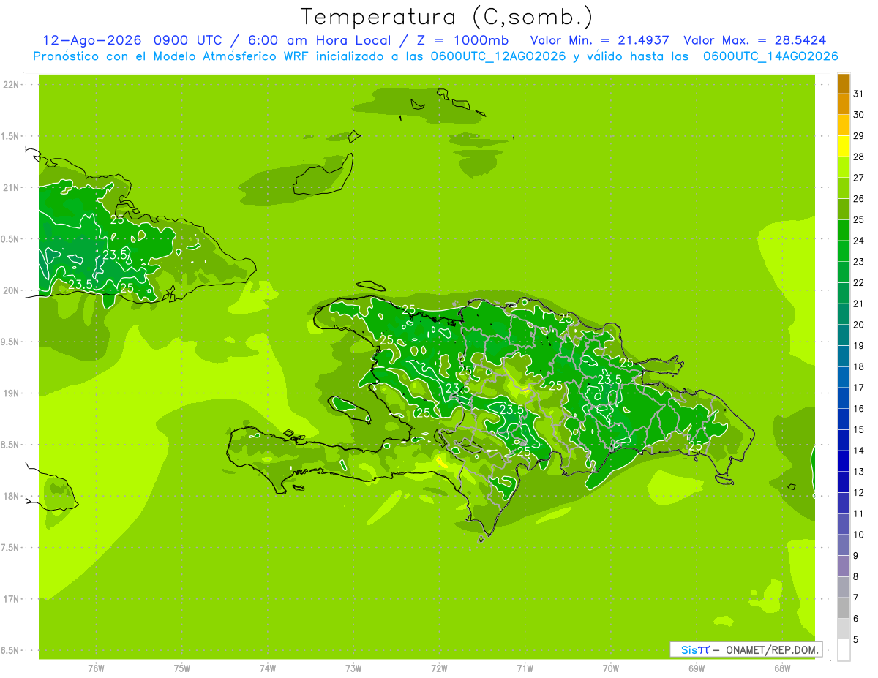Click the "0600UTC_12AGO2026" initialization time

click(x=498, y=56)
